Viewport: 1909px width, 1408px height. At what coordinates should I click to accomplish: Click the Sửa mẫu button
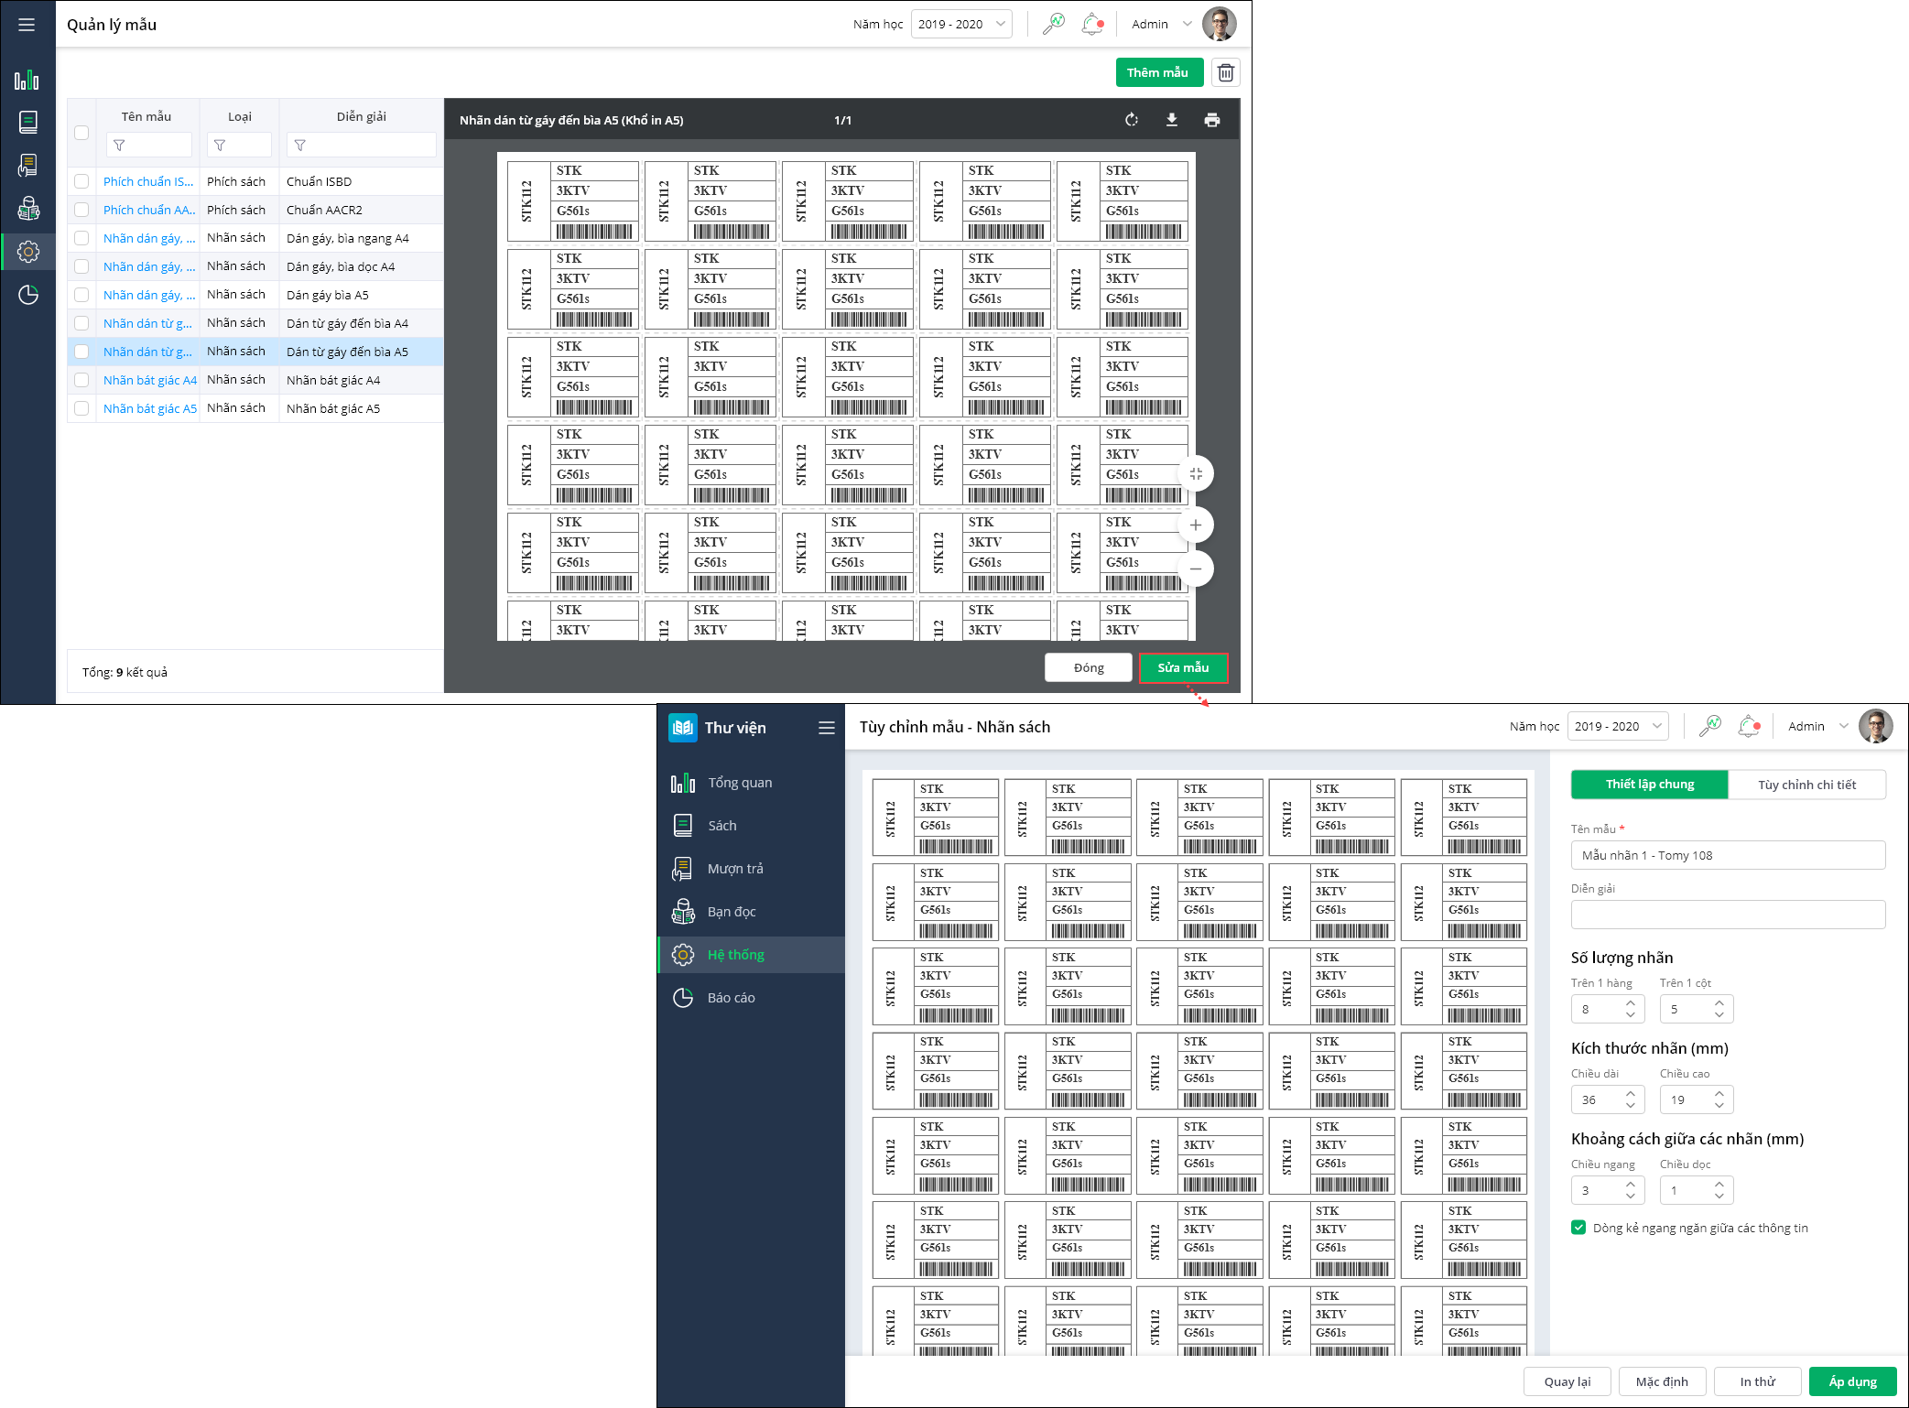pos(1182,667)
